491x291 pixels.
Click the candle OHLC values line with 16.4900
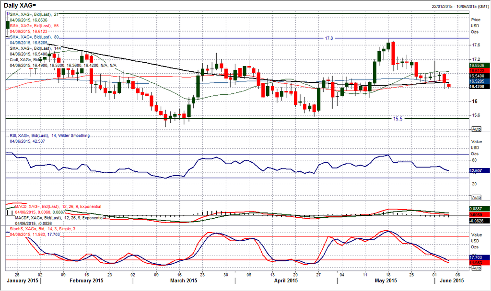pyautogui.click(x=63, y=65)
